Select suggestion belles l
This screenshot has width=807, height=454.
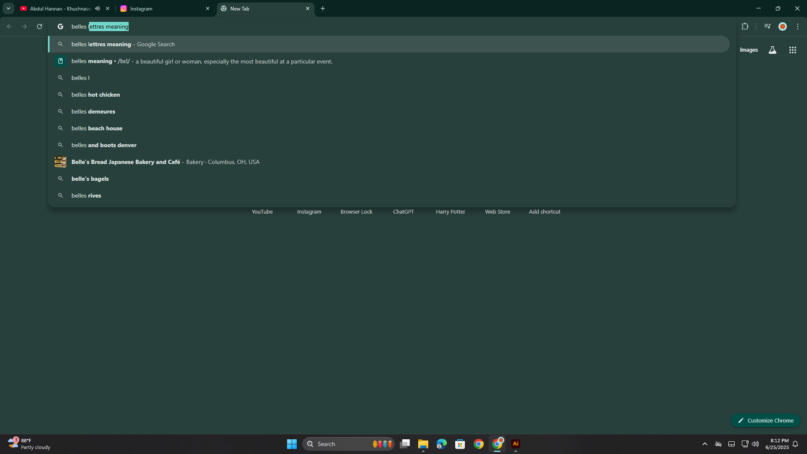coord(389,78)
